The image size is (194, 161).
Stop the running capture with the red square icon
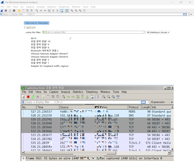pos(28,97)
